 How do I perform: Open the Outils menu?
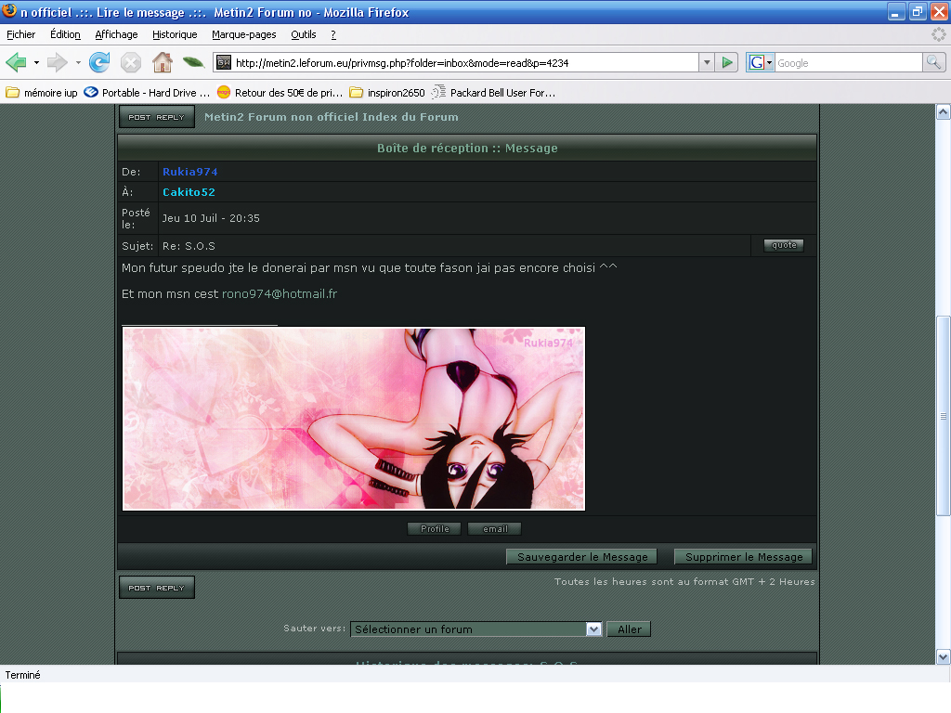click(304, 34)
